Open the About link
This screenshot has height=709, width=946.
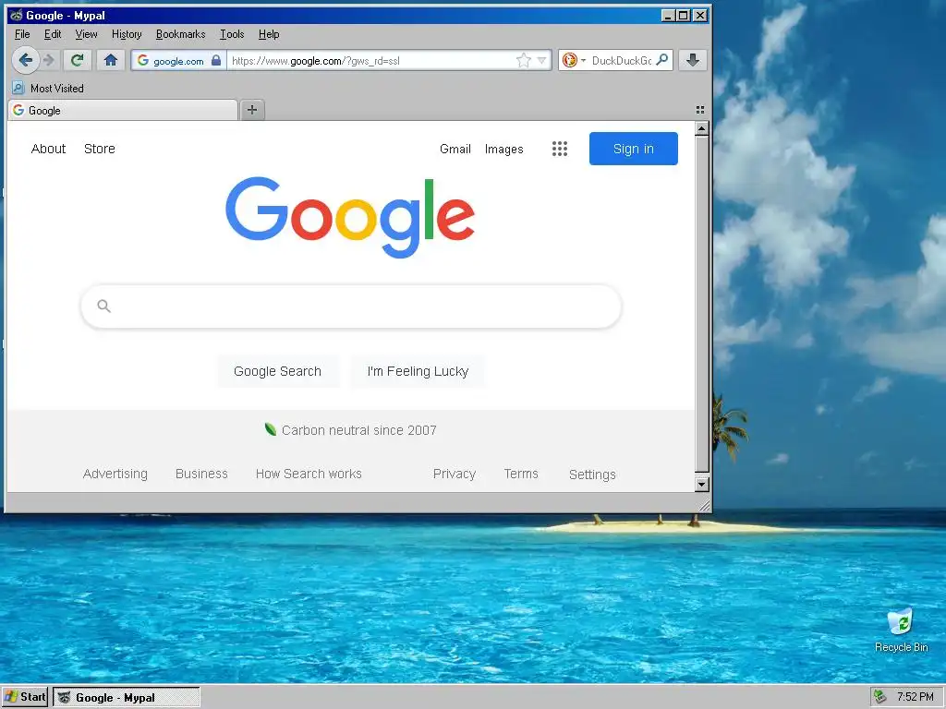click(48, 149)
